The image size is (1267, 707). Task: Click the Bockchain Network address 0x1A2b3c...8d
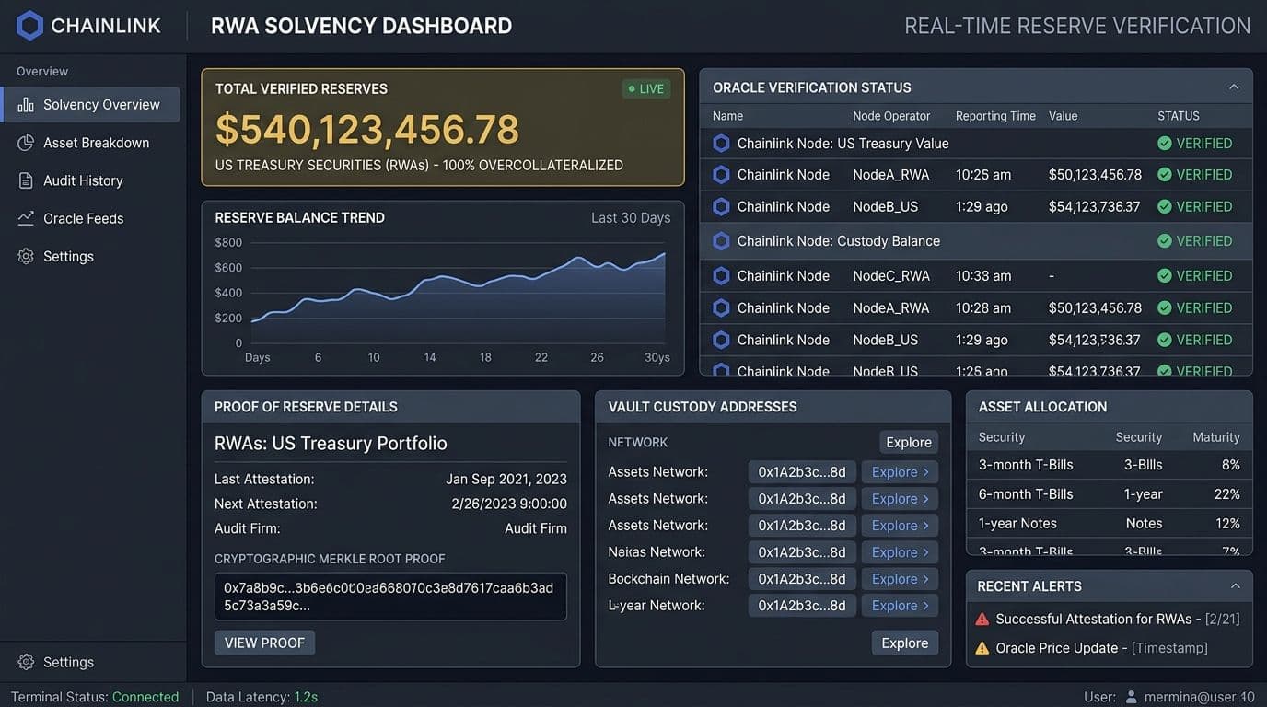click(x=802, y=579)
